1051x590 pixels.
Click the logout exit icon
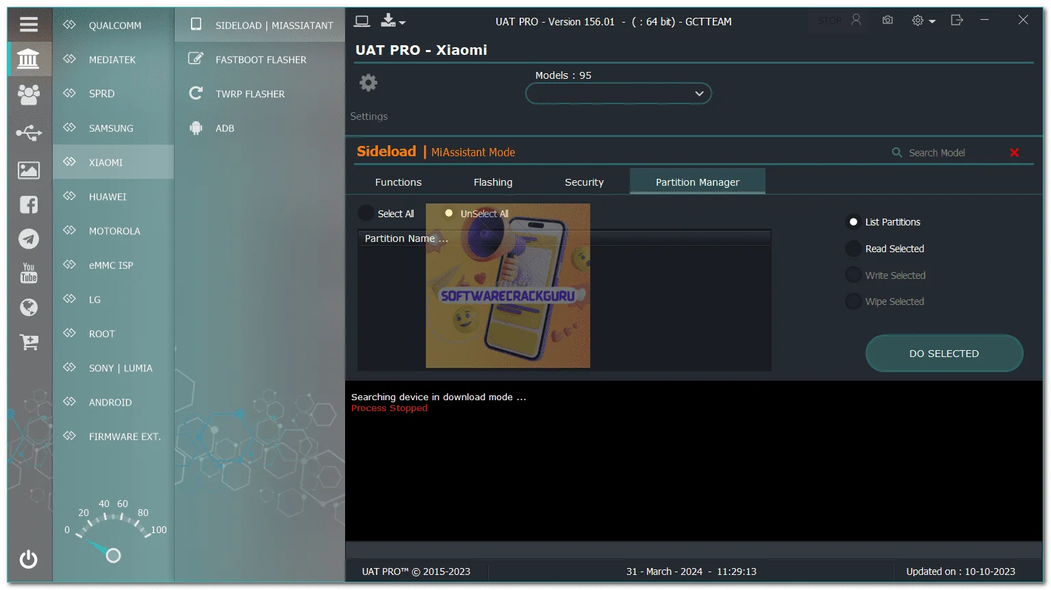coord(957,21)
